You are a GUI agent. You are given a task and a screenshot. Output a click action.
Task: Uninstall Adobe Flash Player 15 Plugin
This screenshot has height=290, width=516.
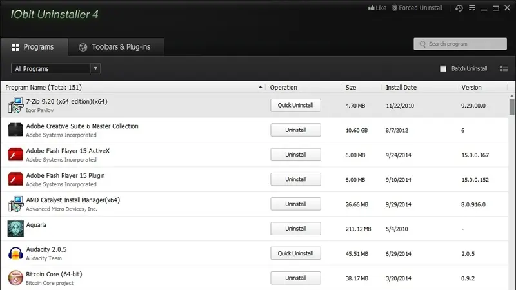[295, 179]
